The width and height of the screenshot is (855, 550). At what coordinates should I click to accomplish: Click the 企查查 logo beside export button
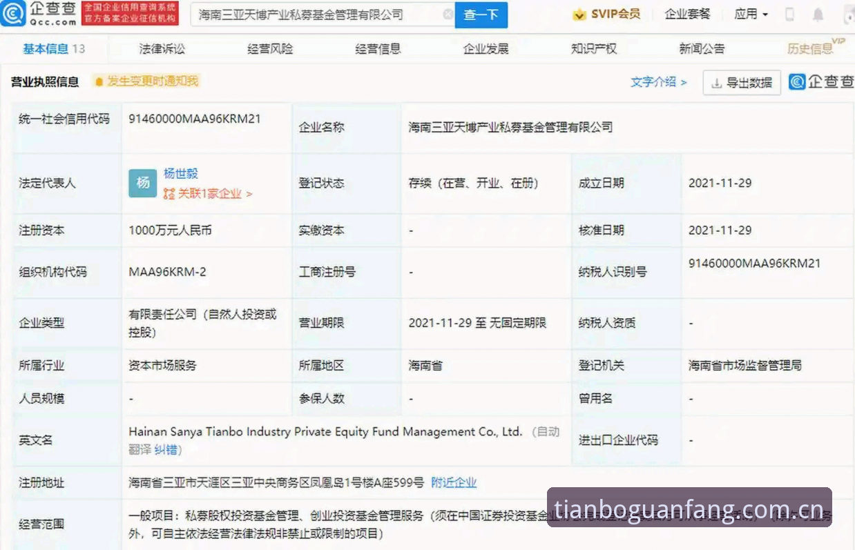point(822,81)
